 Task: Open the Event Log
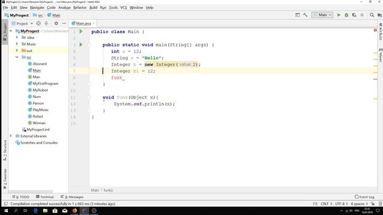(364, 197)
